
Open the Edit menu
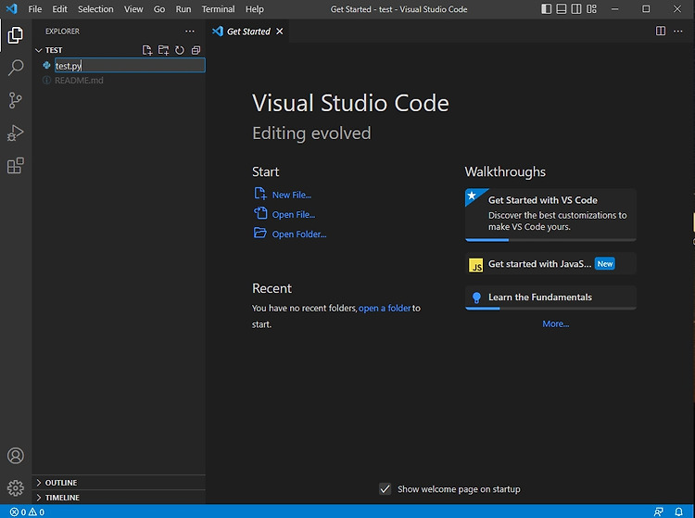pyautogui.click(x=59, y=9)
